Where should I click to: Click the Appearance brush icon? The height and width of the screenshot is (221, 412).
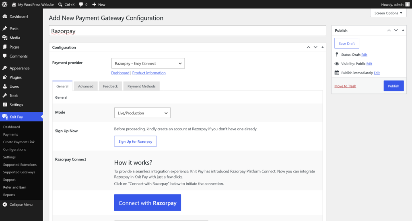pos(5,68)
